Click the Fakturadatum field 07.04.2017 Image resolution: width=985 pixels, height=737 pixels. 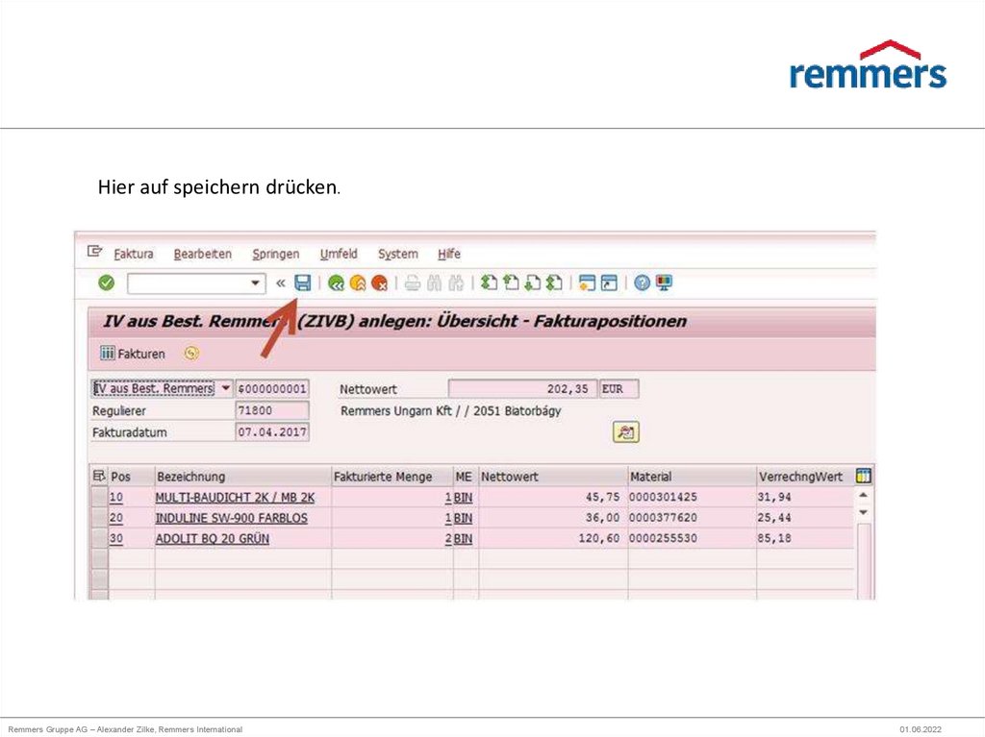pos(272,431)
